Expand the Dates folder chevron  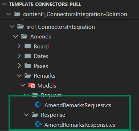(x=19, y=56)
